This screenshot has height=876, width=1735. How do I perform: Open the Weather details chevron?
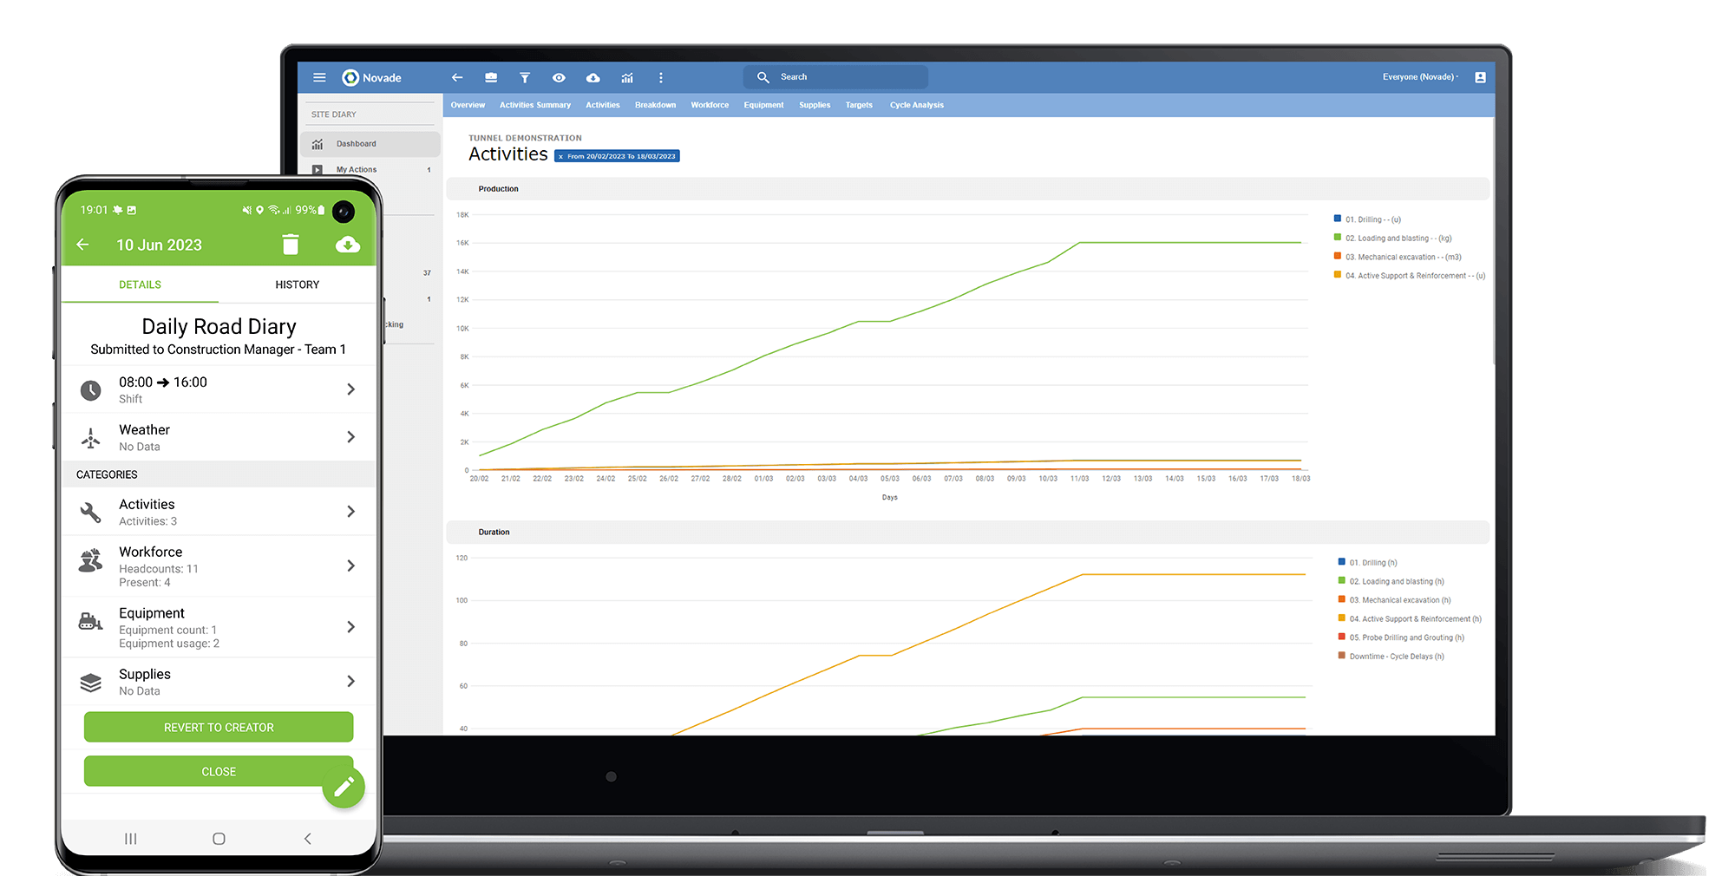[x=350, y=436]
